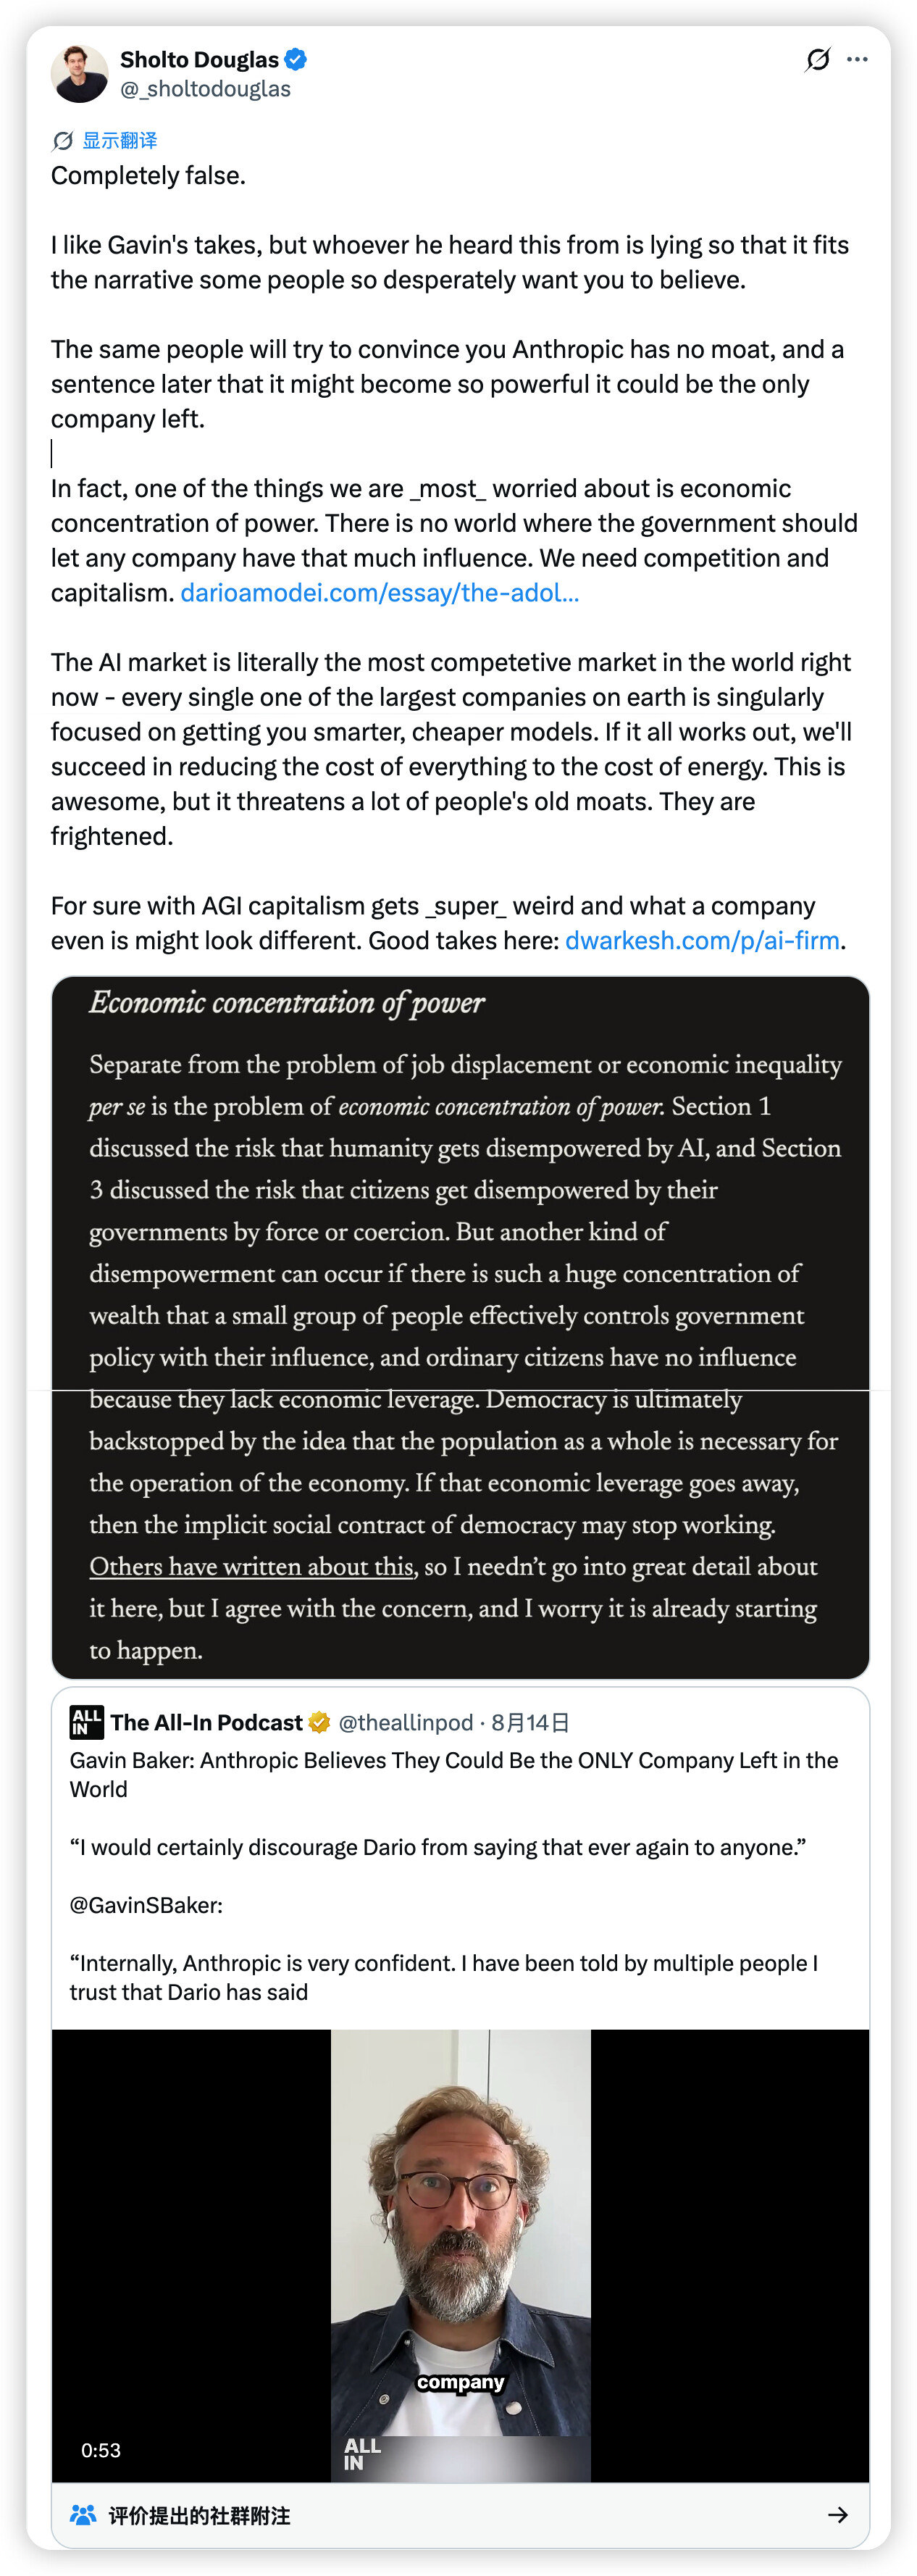View the Economic concentration of power image
Viewport: 917px width, 2576px height.
click(460, 1327)
